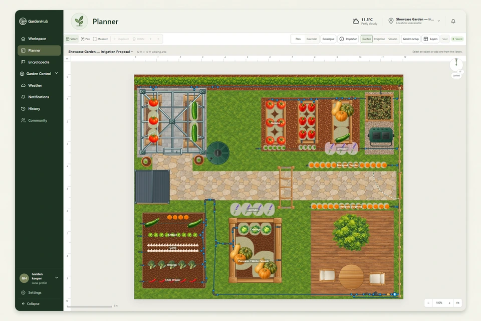Open the Weather page via cloud icon
Image resolution: width=481 pixels, height=321 pixels.
pos(23,85)
